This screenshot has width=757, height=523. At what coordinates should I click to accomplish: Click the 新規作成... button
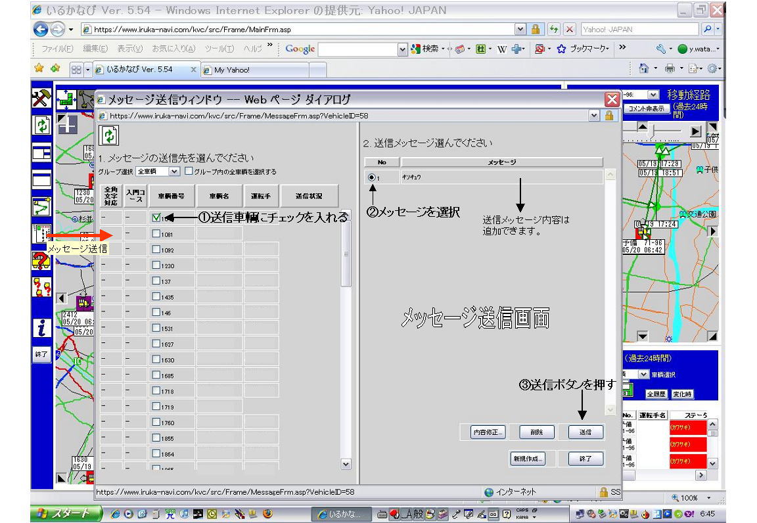pyautogui.click(x=527, y=459)
